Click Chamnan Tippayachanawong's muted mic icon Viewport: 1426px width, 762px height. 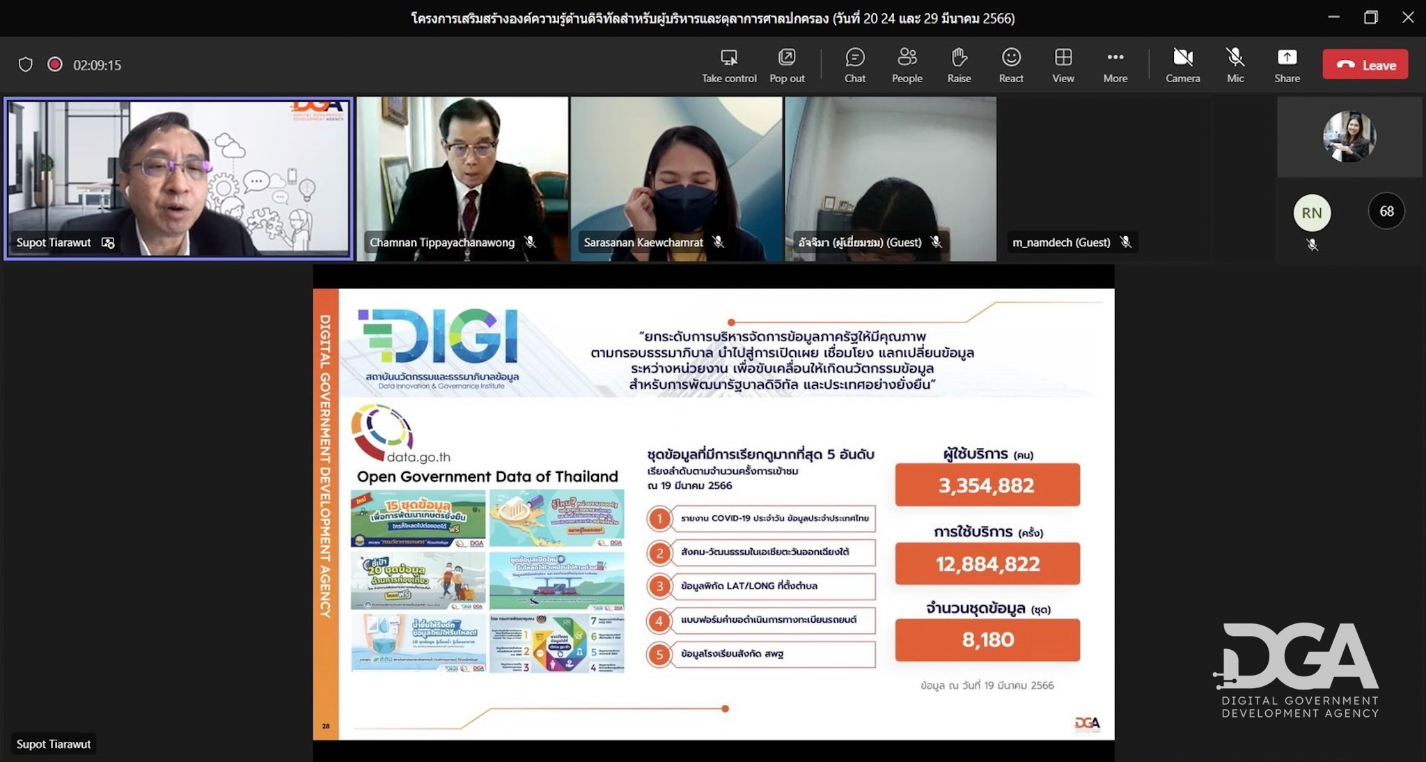tap(530, 242)
